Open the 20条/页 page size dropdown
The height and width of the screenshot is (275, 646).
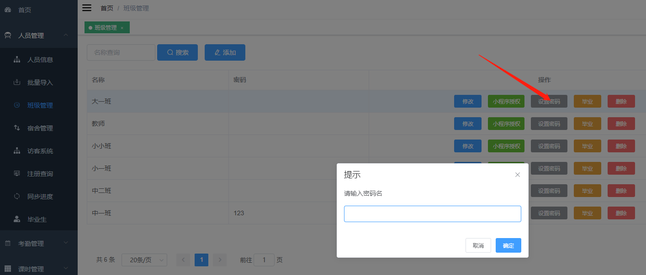coord(144,259)
